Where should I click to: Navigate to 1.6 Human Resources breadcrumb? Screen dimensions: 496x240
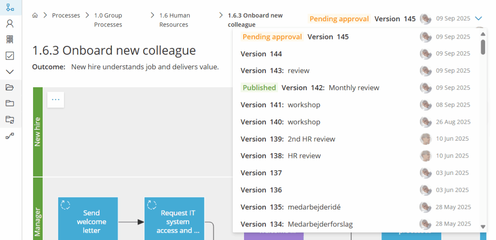174,20
